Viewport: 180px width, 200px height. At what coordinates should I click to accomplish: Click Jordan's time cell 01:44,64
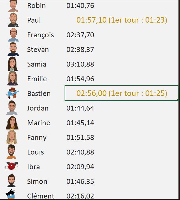pos(80,108)
